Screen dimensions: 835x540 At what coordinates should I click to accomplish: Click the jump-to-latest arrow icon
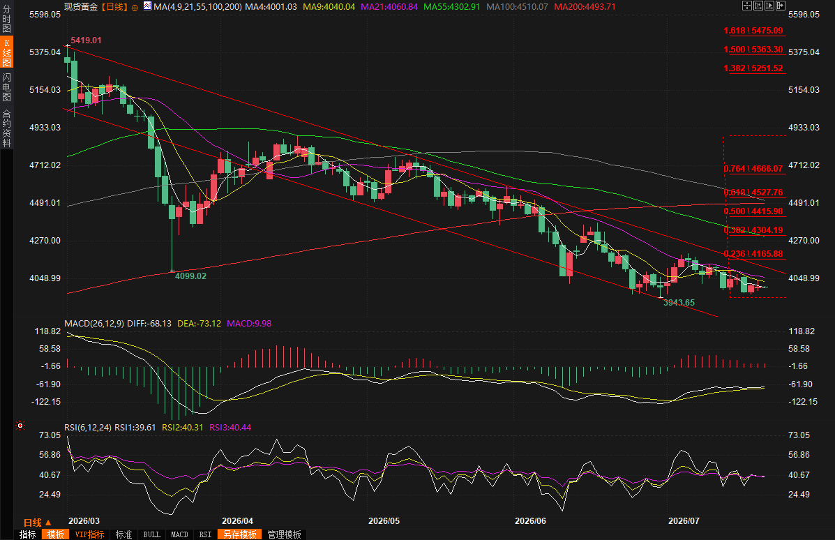pos(781,6)
